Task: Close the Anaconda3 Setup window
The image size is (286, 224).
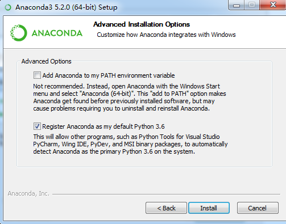Action: tap(273, 5)
